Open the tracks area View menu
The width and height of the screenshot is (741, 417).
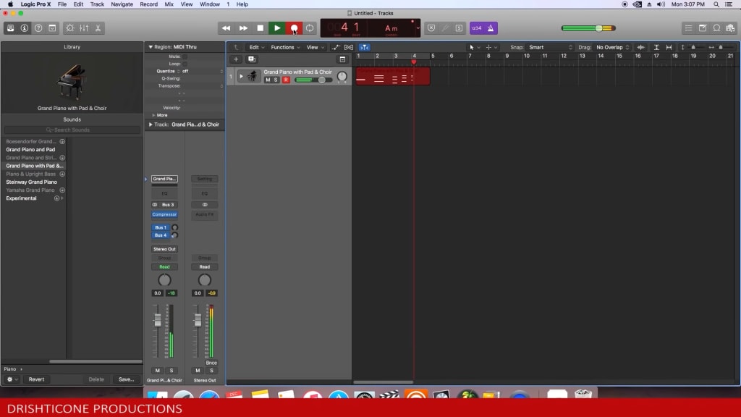pos(316,47)
